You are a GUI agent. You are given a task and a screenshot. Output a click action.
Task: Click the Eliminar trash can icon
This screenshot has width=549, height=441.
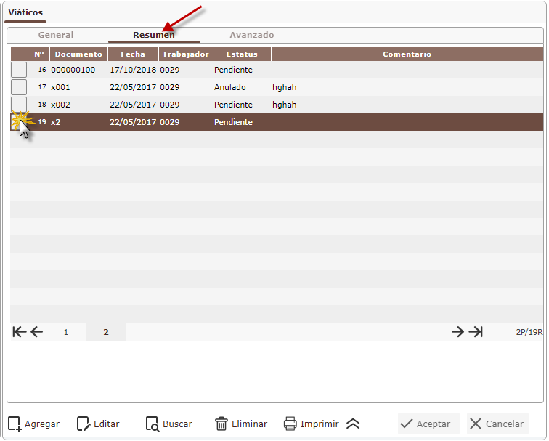point(221,424)
